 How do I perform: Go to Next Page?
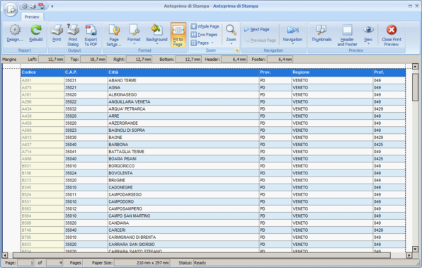pyautogui.click(x=257, y=29)
